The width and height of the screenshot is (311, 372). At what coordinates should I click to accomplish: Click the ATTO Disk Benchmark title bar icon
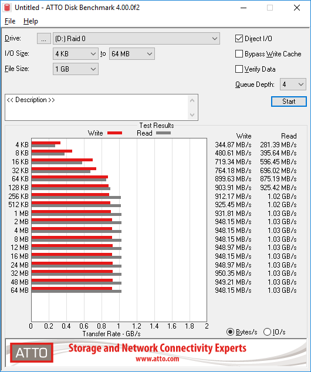pyautogui.click(x=7, y=8)
